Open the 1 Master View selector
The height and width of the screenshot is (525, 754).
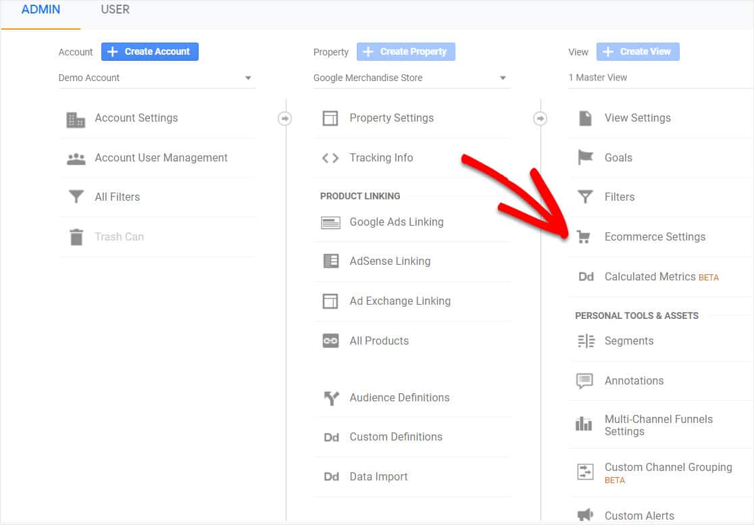[660, 78]
